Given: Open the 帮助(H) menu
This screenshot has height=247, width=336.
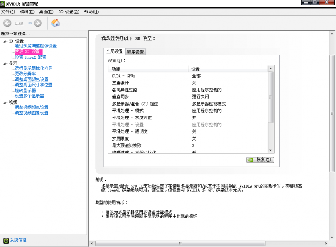Looking at the screenshot, I should click(92, 12).
